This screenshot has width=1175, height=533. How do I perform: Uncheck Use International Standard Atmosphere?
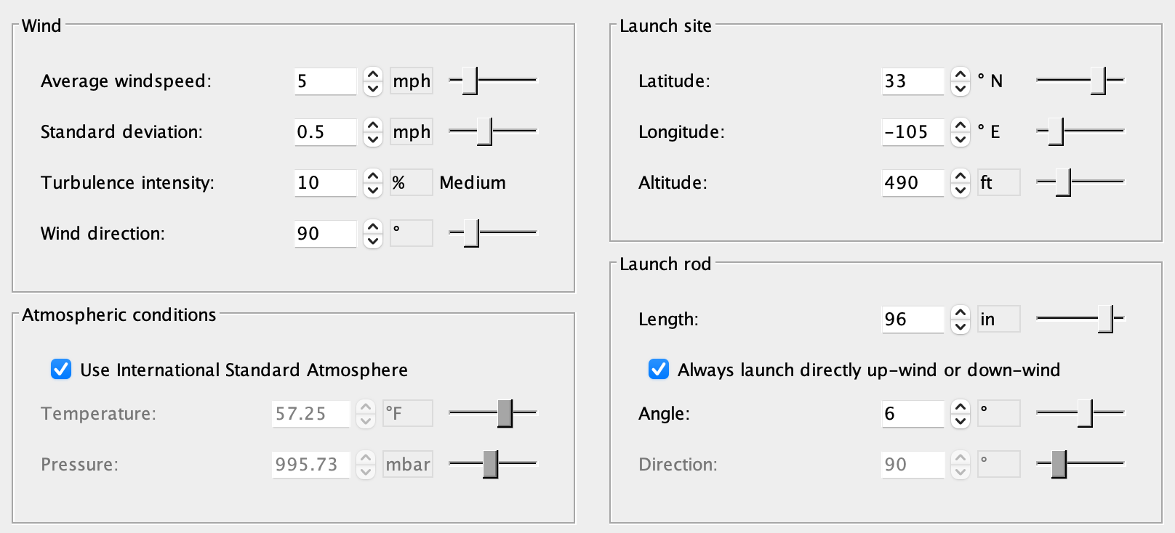(x=61, y=370)
